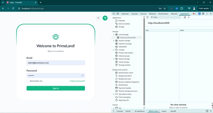The width and height of the screenshot is (213, 113).
Task: Expand Speculative loads node
Action: coord(114,94)
